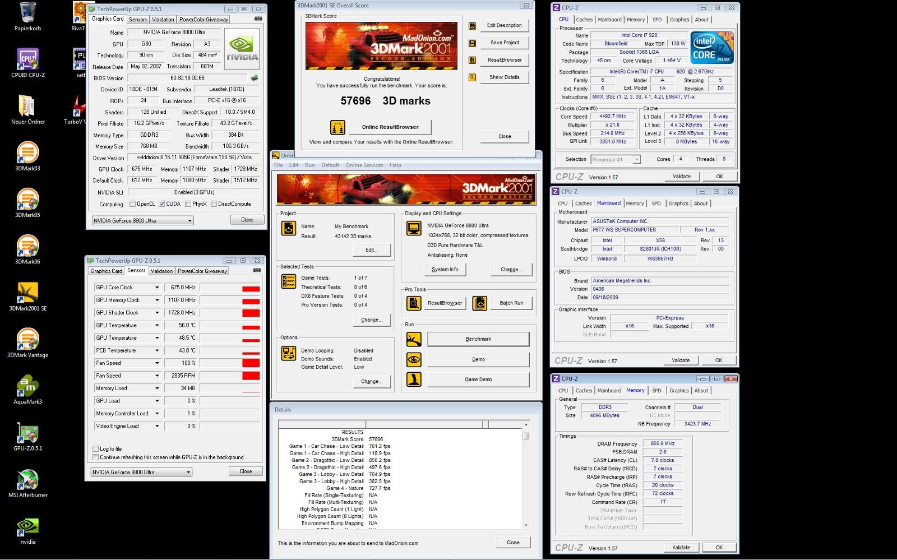Open Video Engine Load sensor dropdown
The image size is (897, 560).
click(x=157, y=426)
